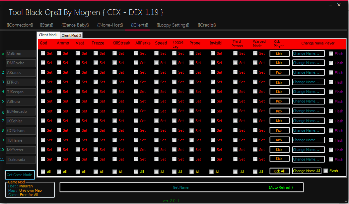Click the player name field showing EFRich
The width and height of the screenshot is (349, 204).
(x=21, y=82)
